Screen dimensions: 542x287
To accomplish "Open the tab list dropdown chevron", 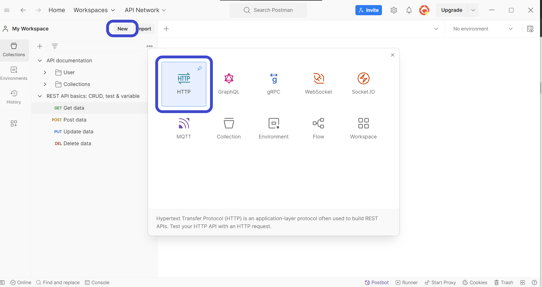I will tap(436, 29).
